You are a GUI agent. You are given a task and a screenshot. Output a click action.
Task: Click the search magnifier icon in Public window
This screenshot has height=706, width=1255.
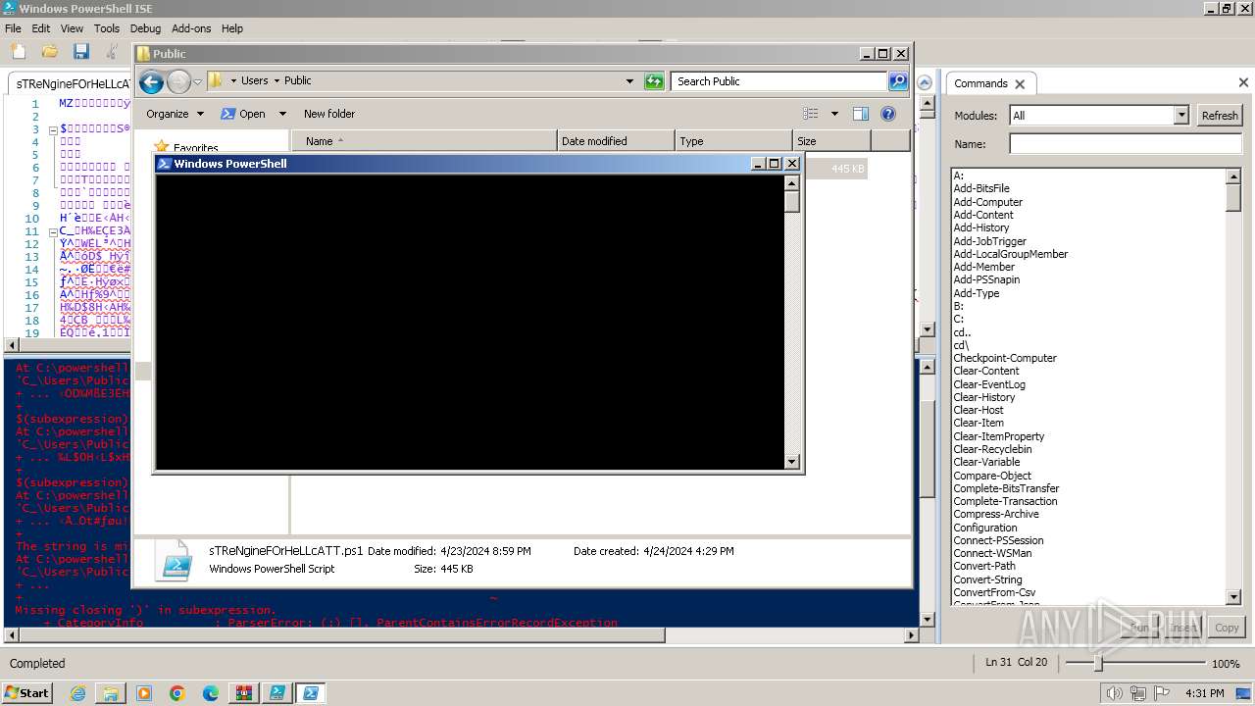[897, 81]
